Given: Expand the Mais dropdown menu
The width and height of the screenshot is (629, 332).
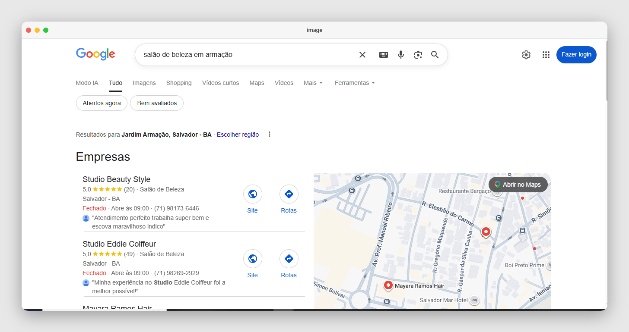Looking at the screenshot, I should tap(313, 83).
